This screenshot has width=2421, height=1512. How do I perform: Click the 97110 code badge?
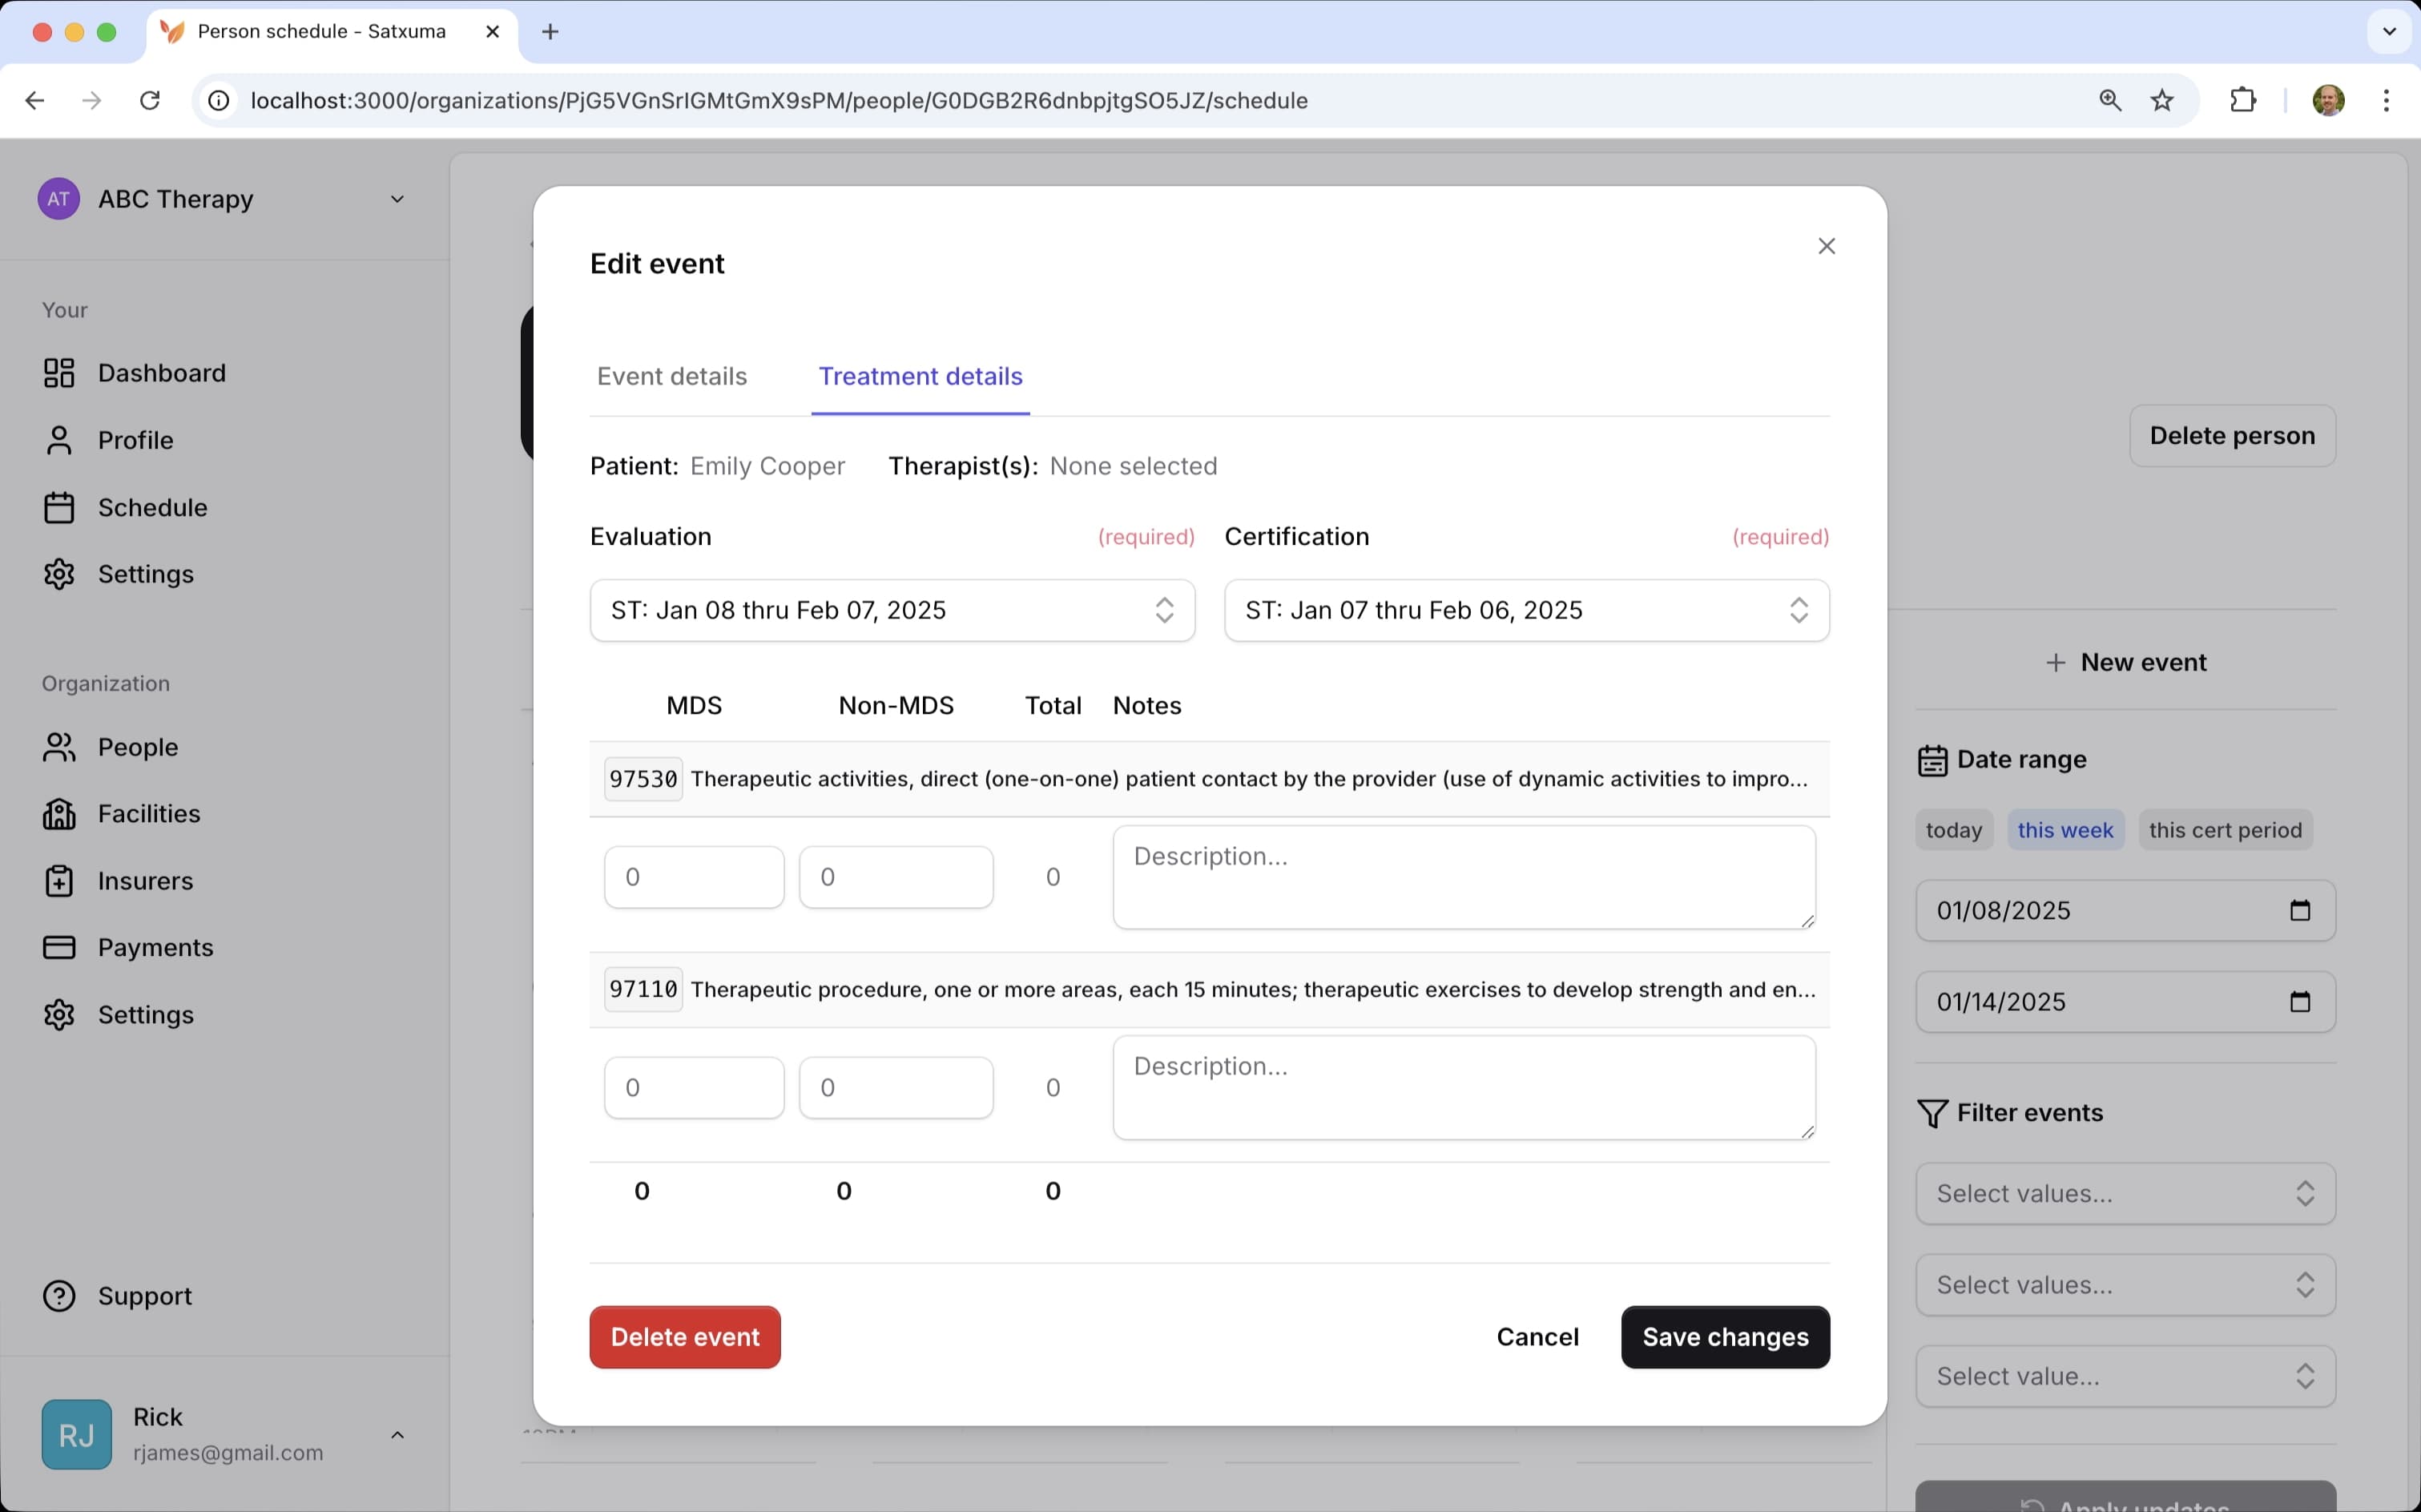(643, 989)
